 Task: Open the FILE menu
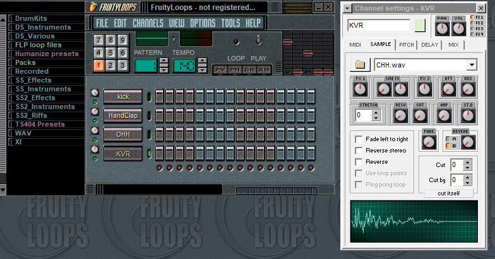pos(102,23)
